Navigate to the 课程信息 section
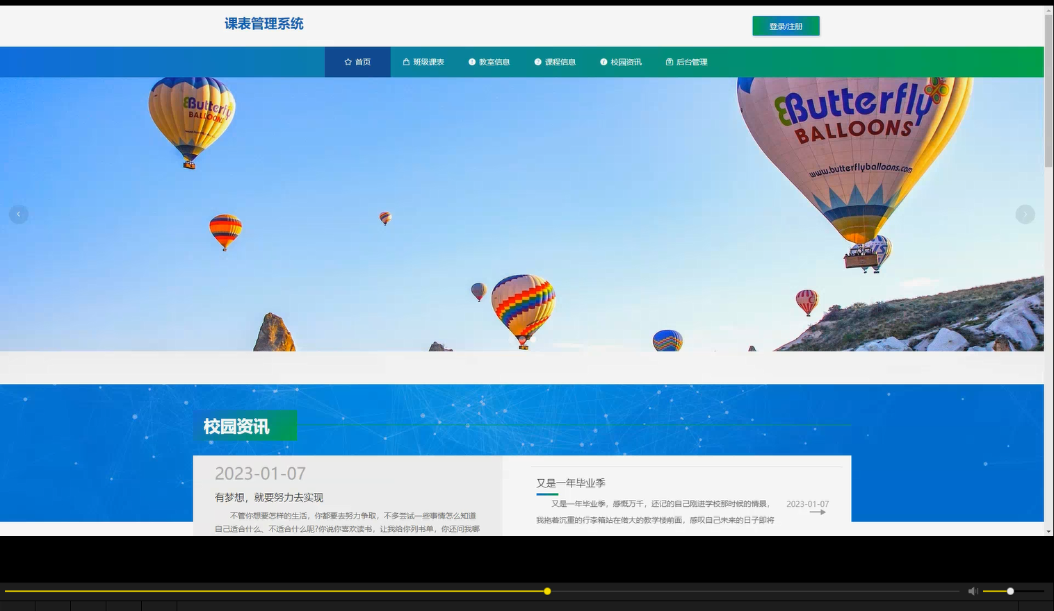 560,62
